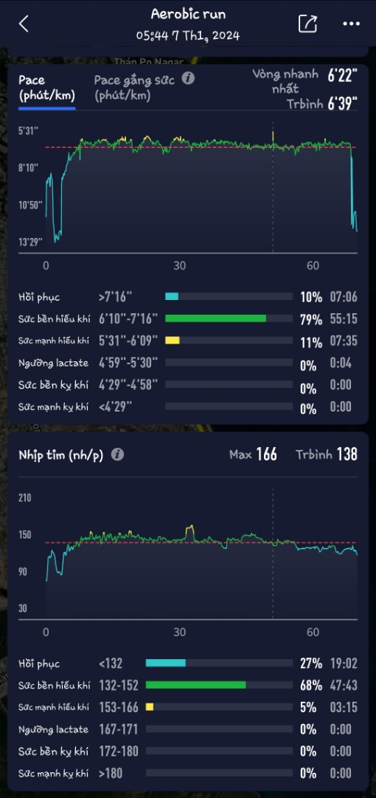376x798 pixels.
Task: Select pace zone row 4'29''-4'58''
Action: point(188,385)
